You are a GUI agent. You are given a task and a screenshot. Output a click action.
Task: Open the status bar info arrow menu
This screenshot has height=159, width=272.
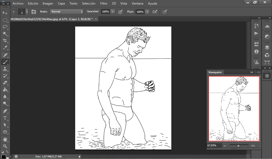(x=79, y=157)
